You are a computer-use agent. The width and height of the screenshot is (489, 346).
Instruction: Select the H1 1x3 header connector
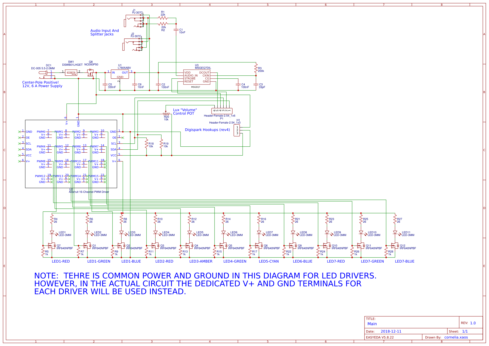237,130
